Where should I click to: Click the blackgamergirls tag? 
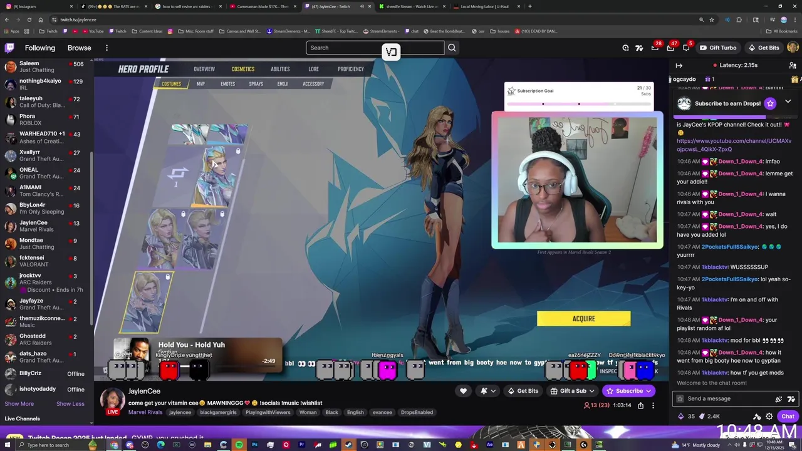[218, 412]
